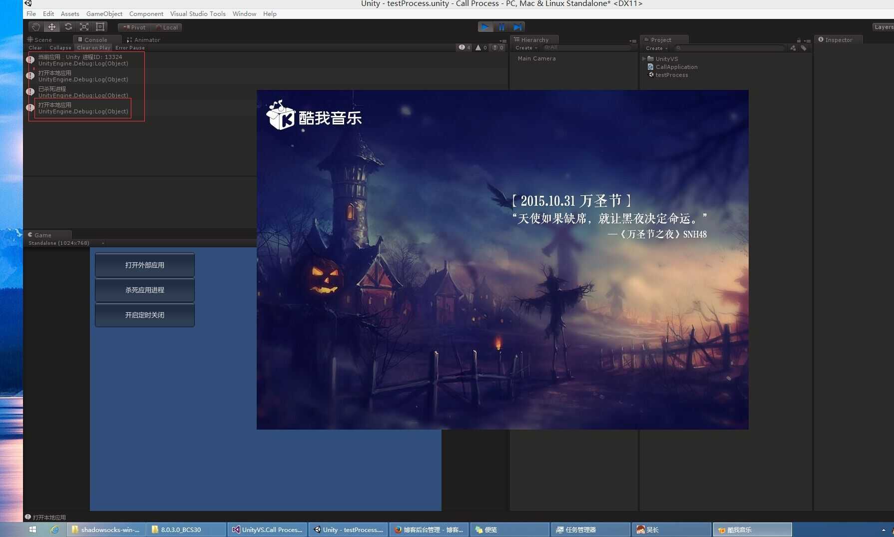Click the Project search field

729,48
